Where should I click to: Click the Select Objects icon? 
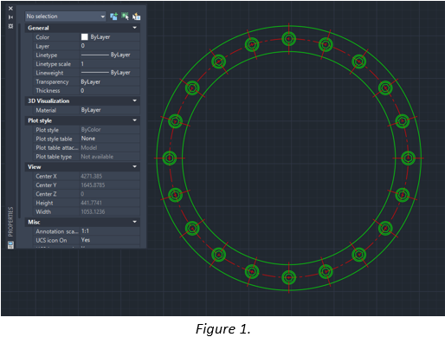(125, 16)
